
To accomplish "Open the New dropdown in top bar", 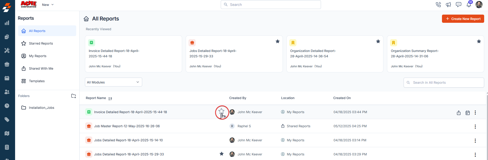I will click(x=48, y=5).
